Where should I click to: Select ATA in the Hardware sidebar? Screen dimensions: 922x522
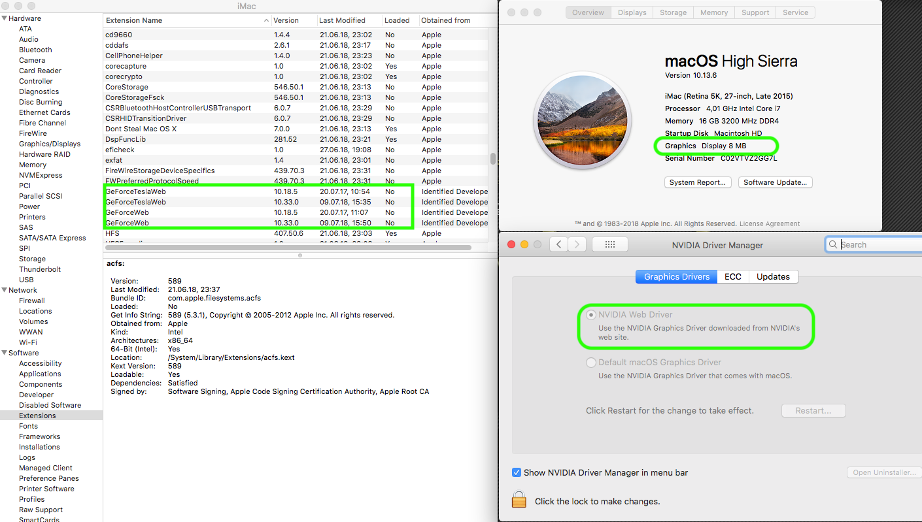tap(26, 29)
